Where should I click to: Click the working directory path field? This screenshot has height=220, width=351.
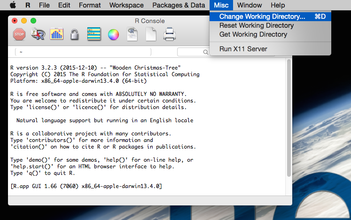83,52
